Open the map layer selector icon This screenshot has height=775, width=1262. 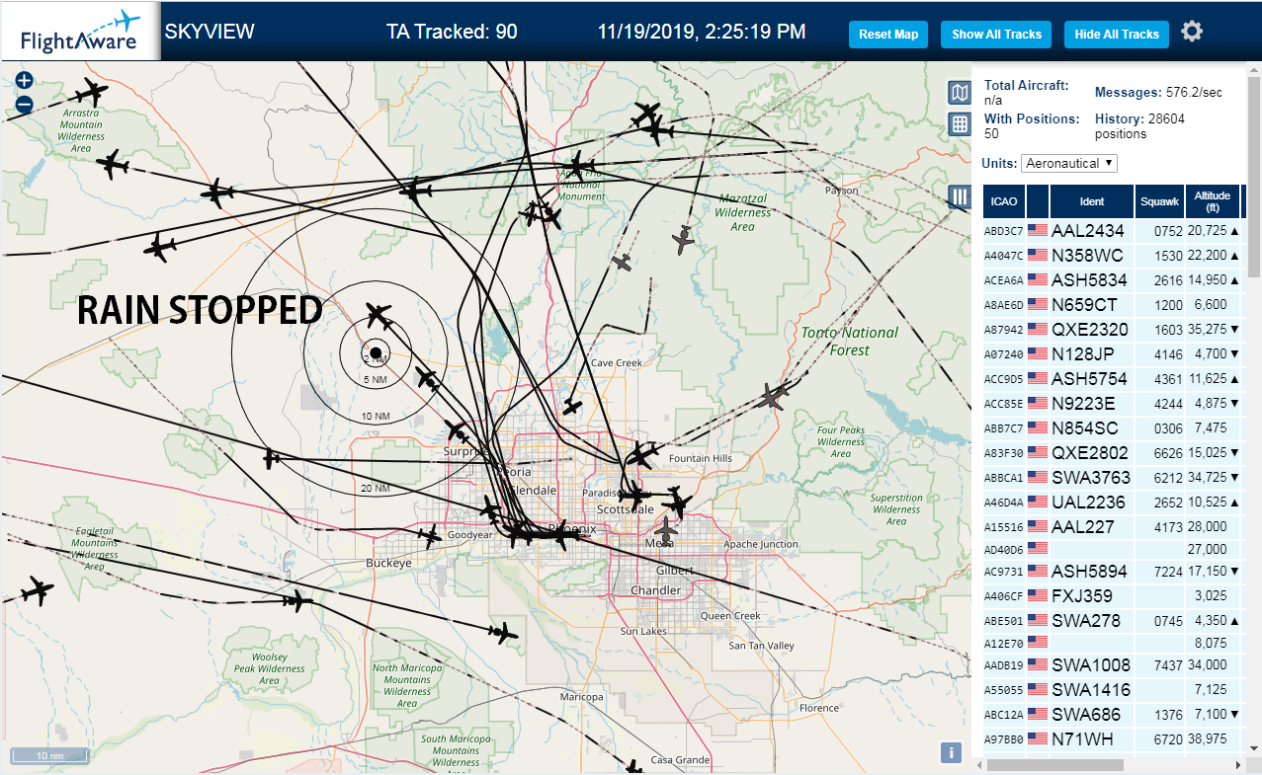[x=959, y=93]
